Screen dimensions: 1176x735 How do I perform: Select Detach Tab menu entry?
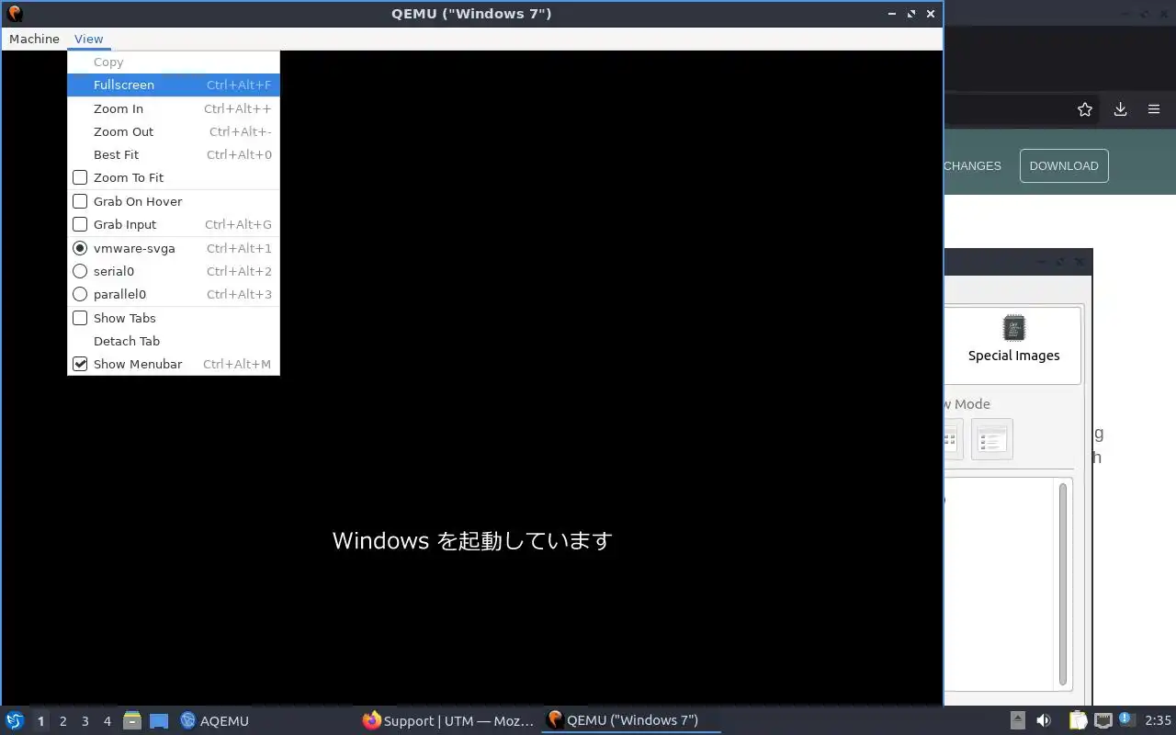[173, 341]
